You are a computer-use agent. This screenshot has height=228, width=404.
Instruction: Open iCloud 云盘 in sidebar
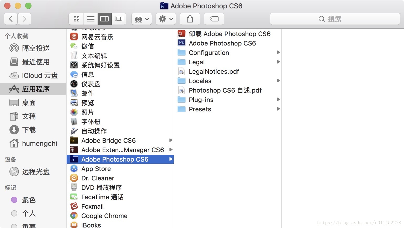pyautogui.click(x=33, y=75)
